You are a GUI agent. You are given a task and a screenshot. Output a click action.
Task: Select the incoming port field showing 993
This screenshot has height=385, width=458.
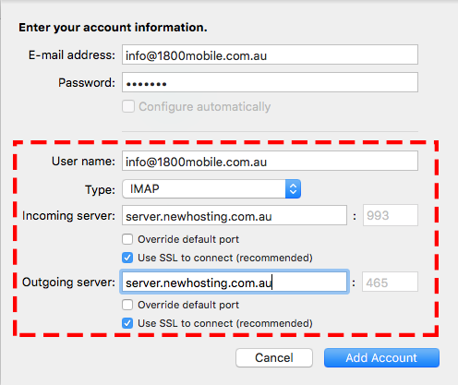[391, 215]
